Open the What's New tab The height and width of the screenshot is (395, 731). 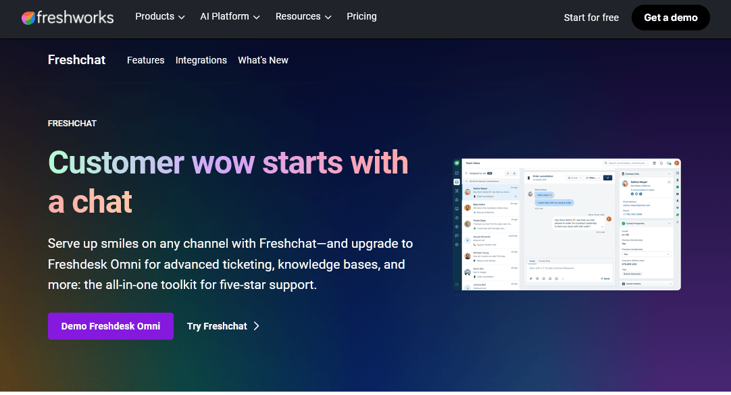click(x=263, y=60)
